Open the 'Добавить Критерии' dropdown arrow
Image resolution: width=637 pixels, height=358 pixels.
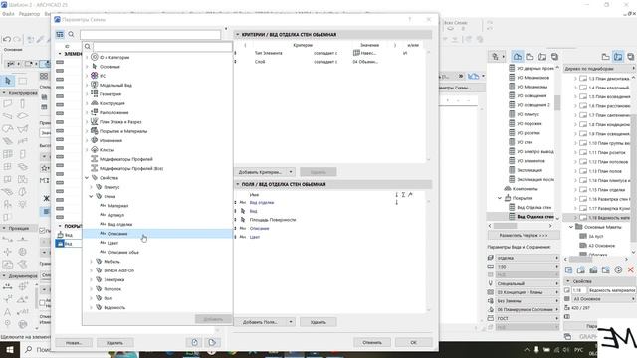(291, 172)
